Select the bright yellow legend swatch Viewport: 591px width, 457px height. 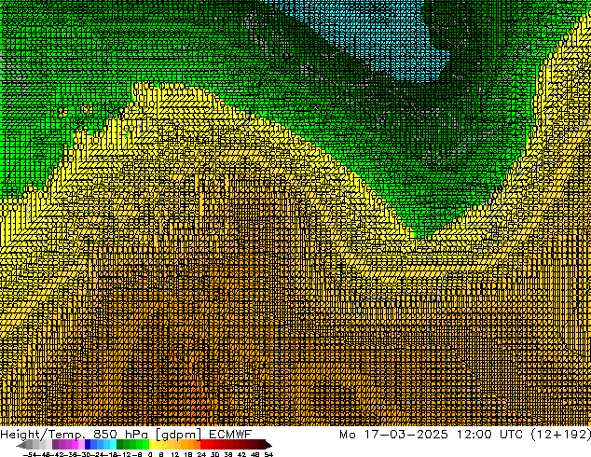pos(152,444)
